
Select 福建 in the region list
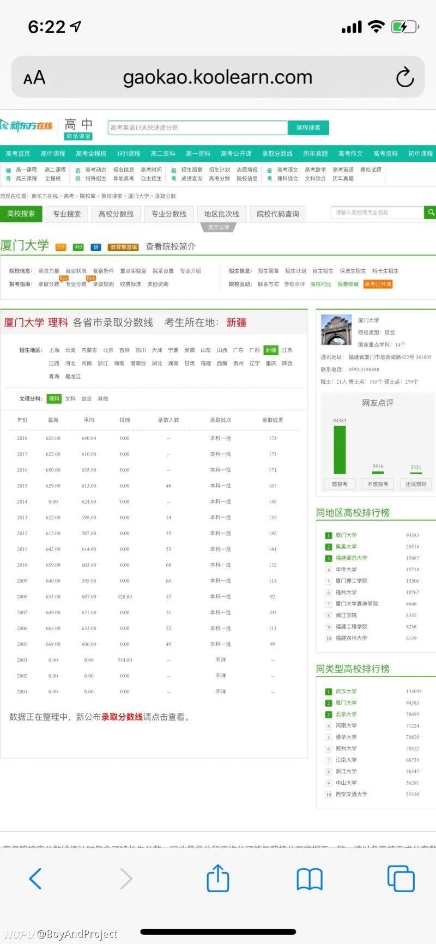click(206, 363)
